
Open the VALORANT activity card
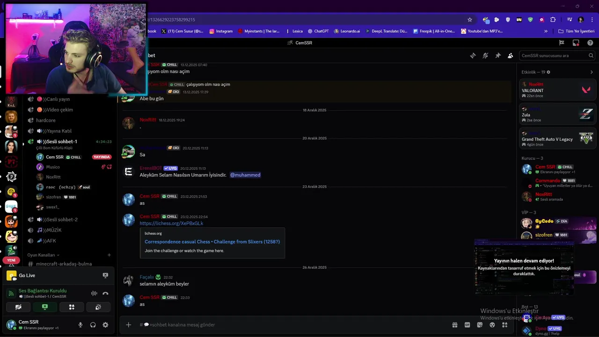[558, 89]
